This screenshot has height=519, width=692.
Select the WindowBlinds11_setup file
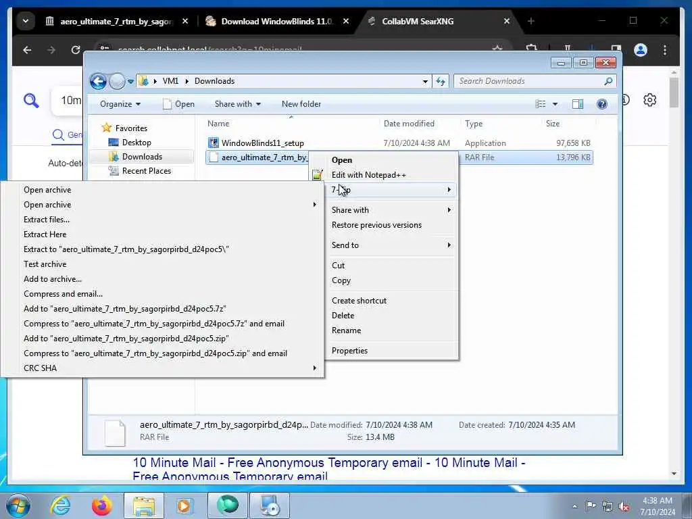pyautogui.click(x=263, y=143)
